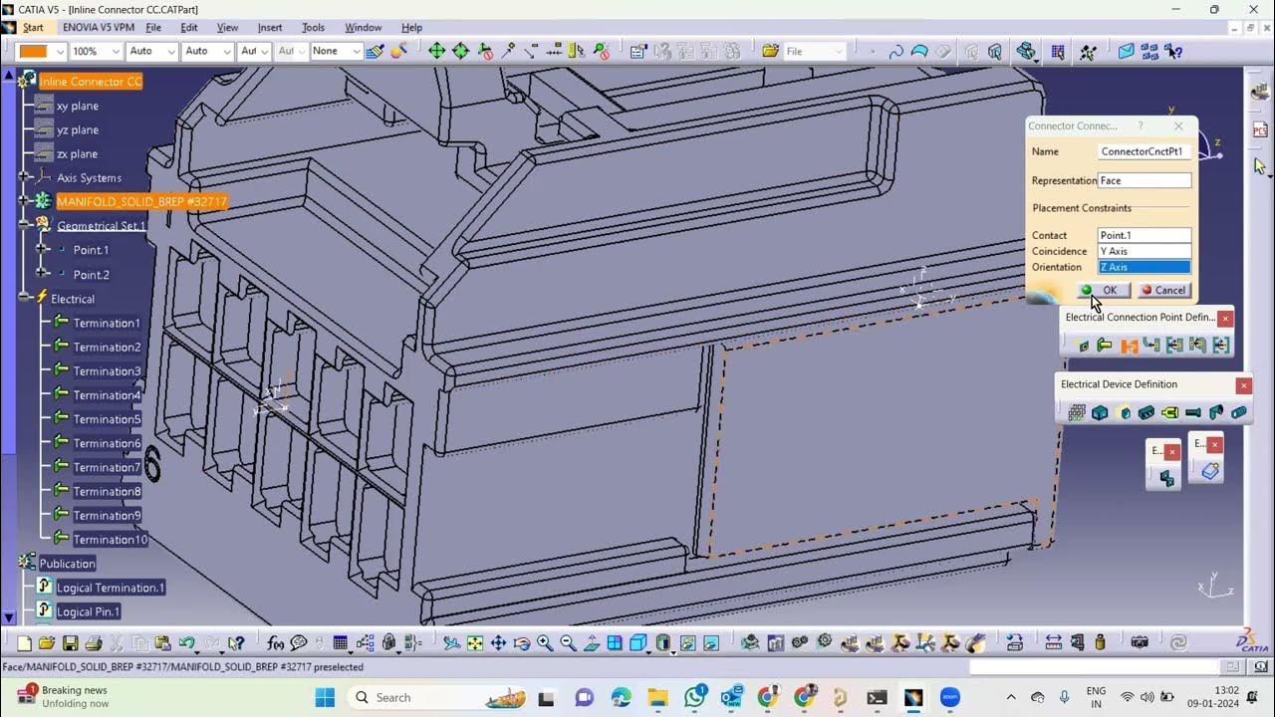Image resolution: width=1275 pixels, height=717 pixels.
Task: Click Cancel in Connector Connection dialog
Action: 1163,290
